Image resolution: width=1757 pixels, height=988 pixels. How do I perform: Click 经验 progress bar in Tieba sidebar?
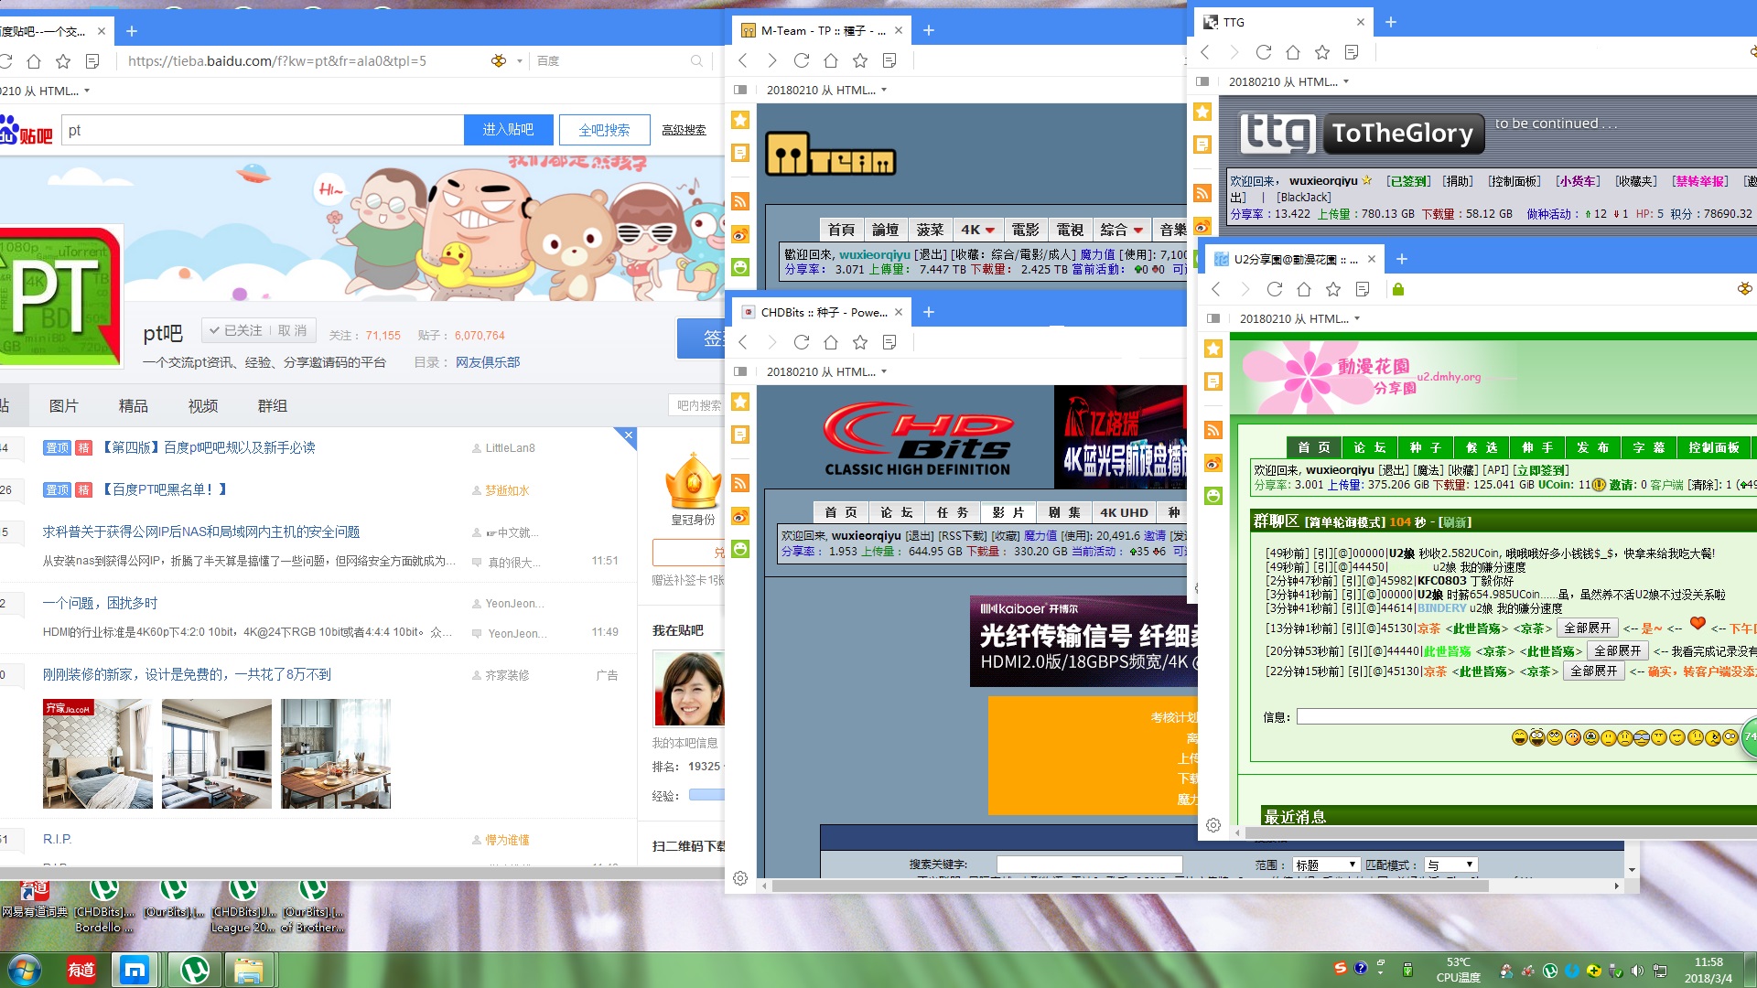click(706, 795)
